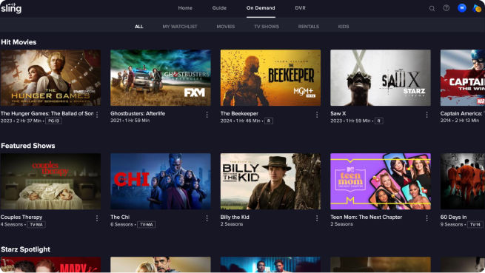
Task: Open Couples Therapy poster thumbnail
Action: (50, 181)
